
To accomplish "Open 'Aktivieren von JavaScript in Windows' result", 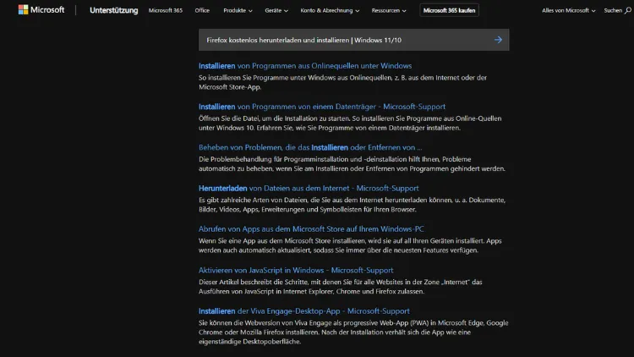I will coord(296,270).
